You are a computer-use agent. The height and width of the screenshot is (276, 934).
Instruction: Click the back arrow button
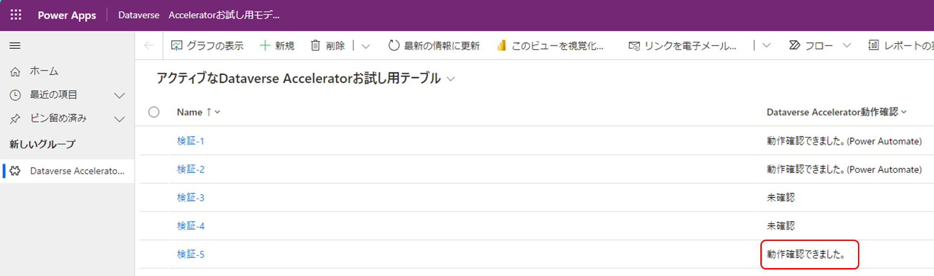click(149, 45)
